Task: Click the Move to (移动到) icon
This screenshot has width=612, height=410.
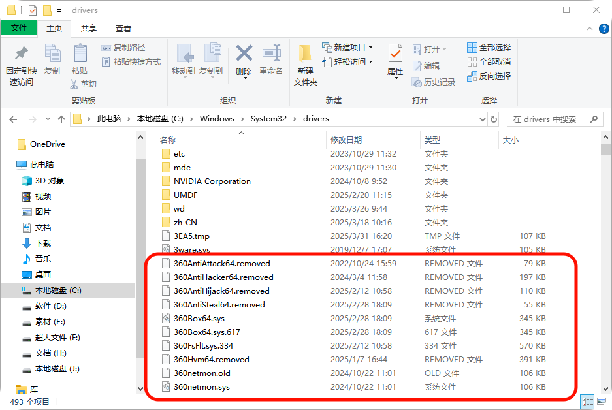Action: [184, 53]
